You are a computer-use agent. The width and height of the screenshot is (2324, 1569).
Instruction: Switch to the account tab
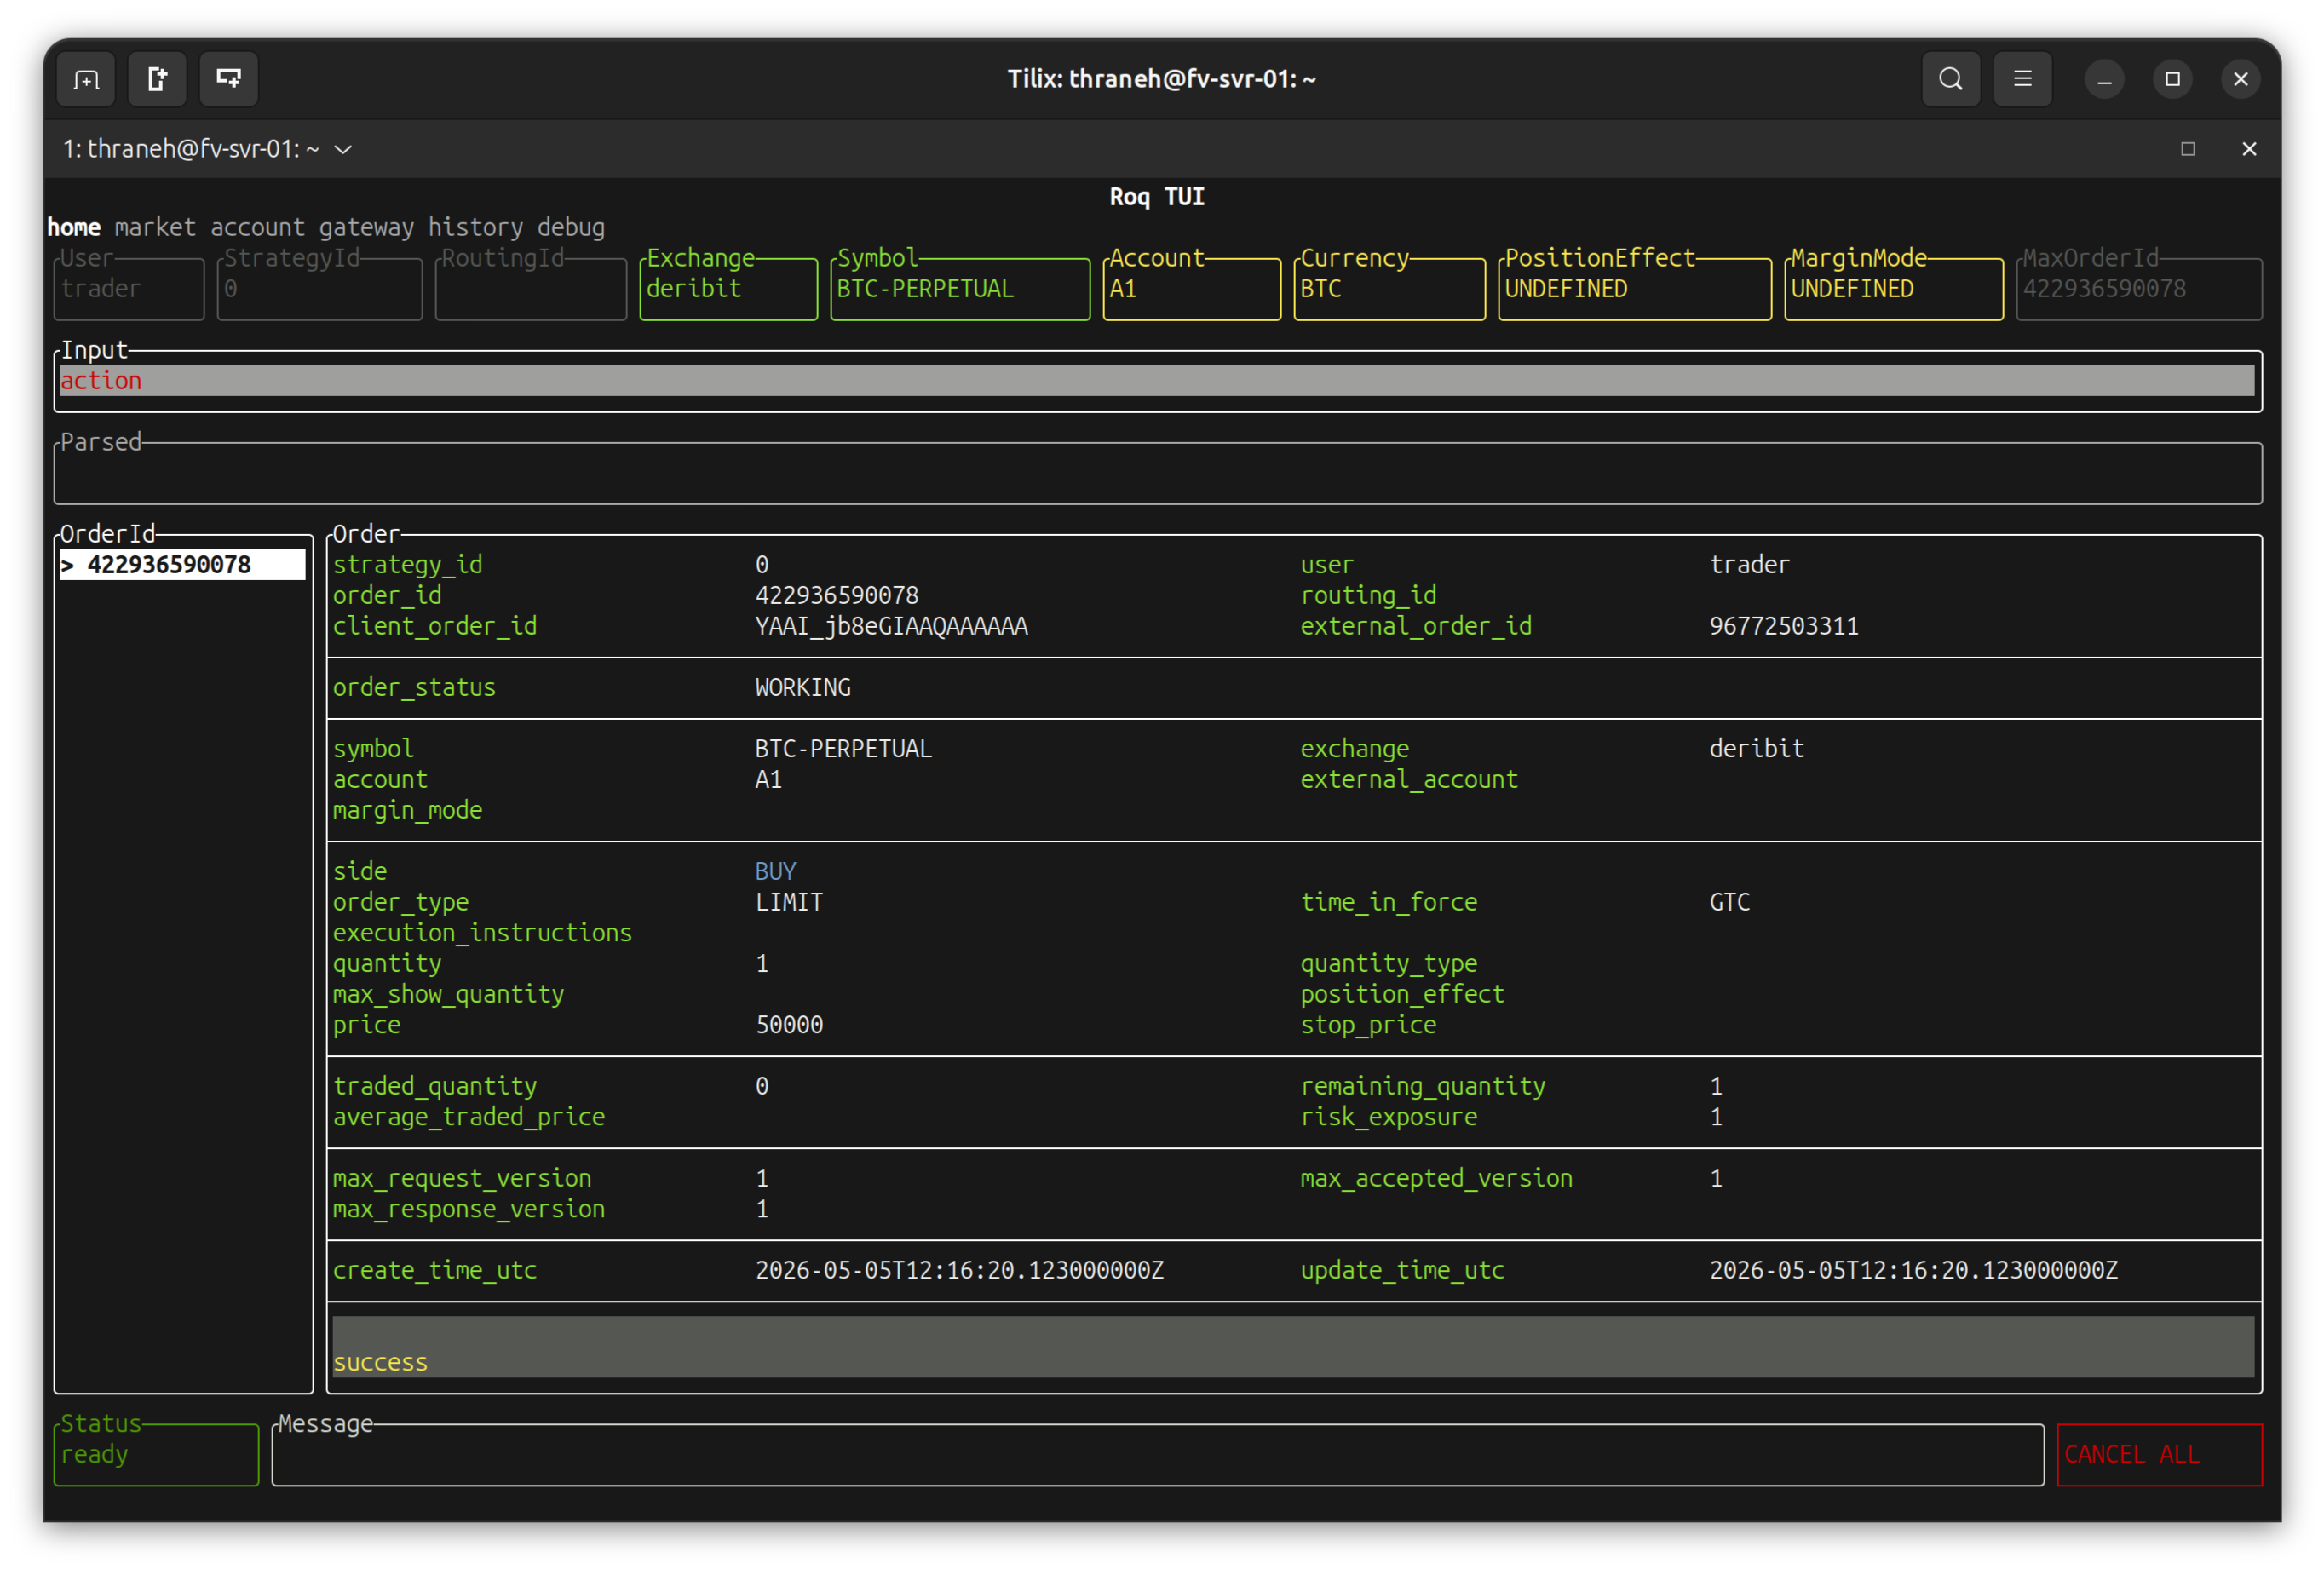[x=257, y=227]
